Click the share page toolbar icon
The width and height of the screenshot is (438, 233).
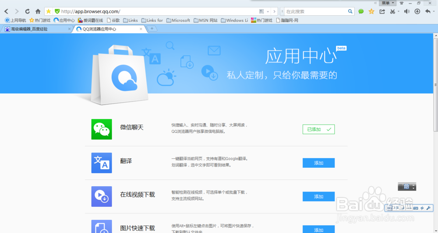[382, 11]
